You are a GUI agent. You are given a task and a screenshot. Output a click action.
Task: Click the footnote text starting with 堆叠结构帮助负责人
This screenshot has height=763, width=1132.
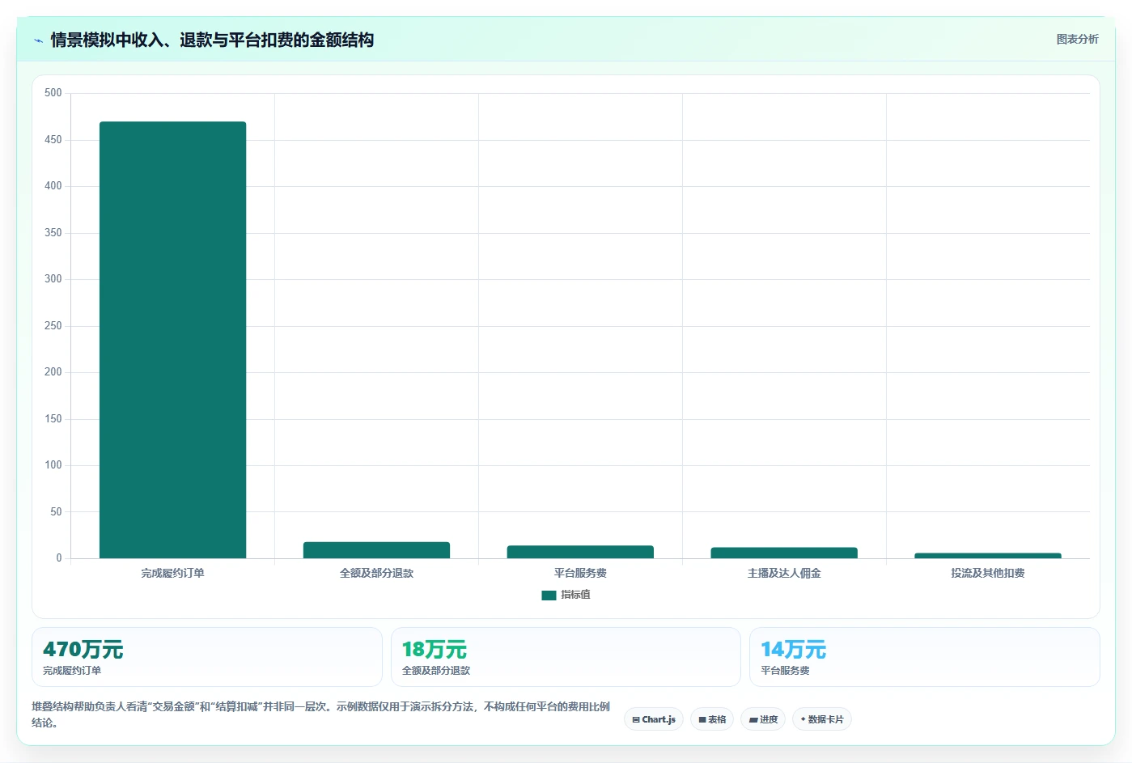[320, 714]
